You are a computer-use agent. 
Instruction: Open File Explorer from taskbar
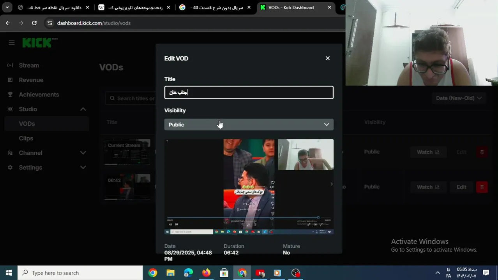coord(170,273)
